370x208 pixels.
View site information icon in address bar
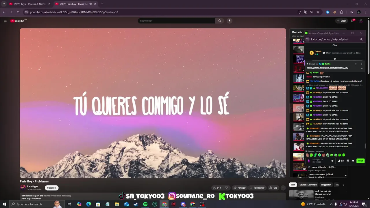pyautogui.click(x=26, y=12)
